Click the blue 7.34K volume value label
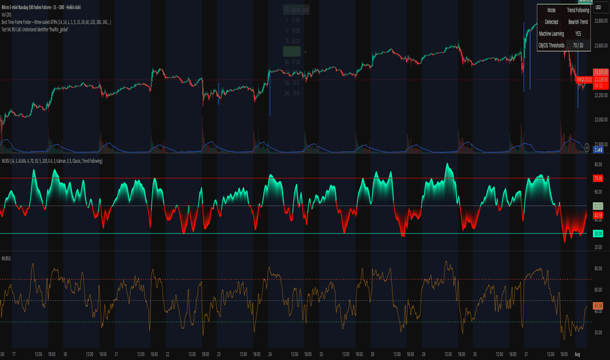The height and width of the screenshot is (360, 610). 598,150
